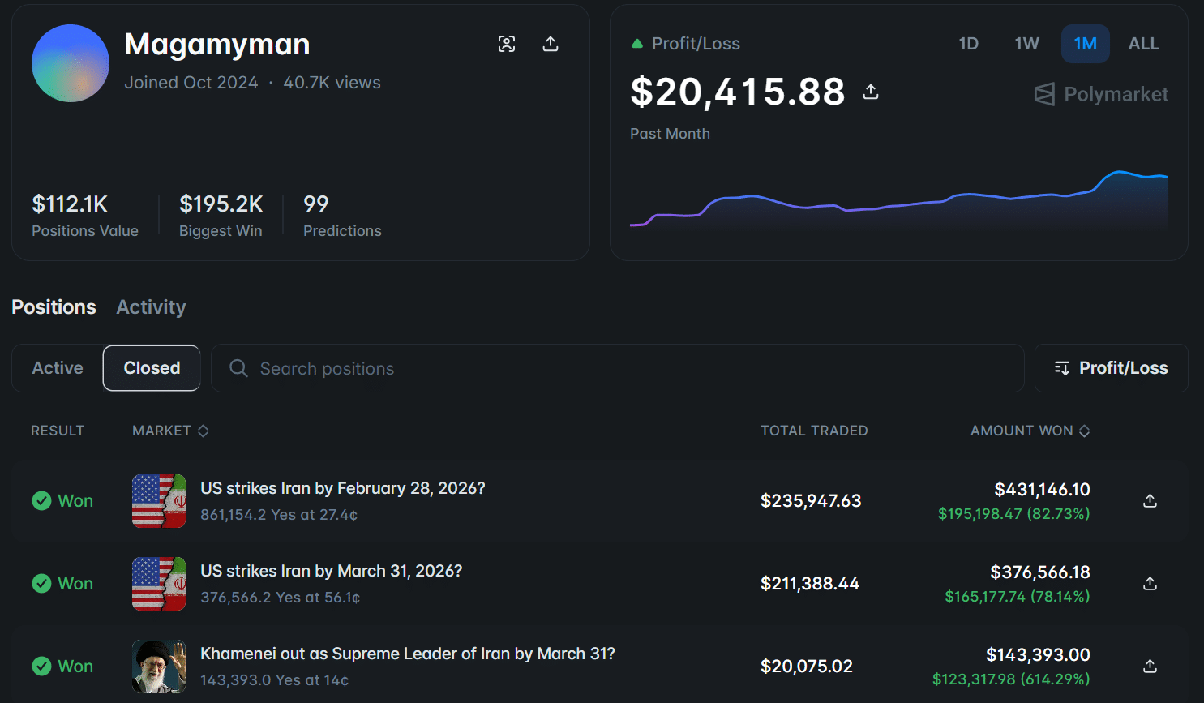Sort by the Market column
The width and height of the screenshot is (1204, 703).
point(170,431)
